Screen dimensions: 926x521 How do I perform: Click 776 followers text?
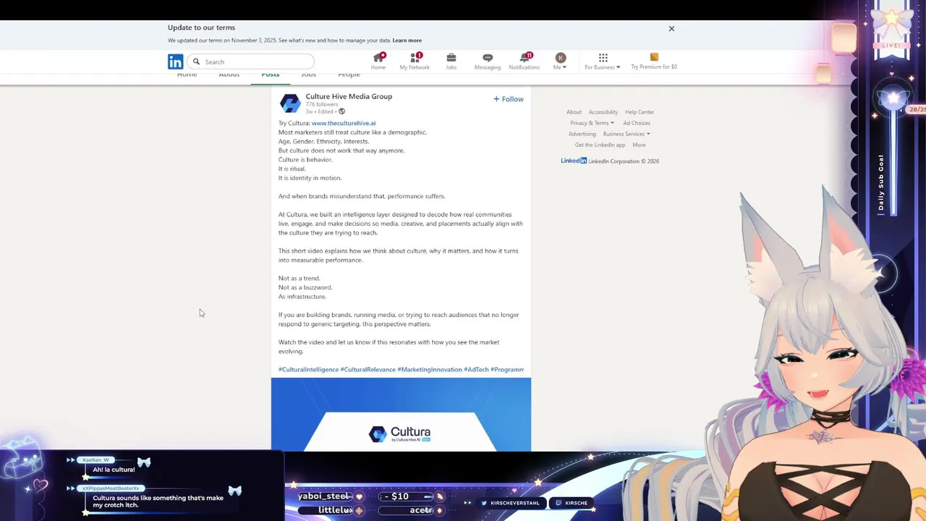322,104
